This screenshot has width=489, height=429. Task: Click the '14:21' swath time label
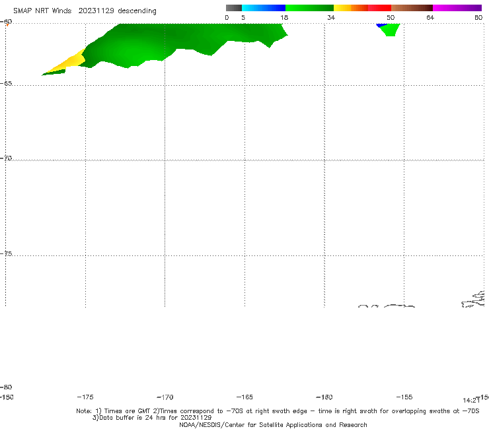pos(471,401)
